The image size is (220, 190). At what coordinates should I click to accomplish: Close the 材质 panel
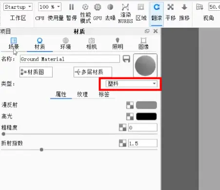click(156, 31)
